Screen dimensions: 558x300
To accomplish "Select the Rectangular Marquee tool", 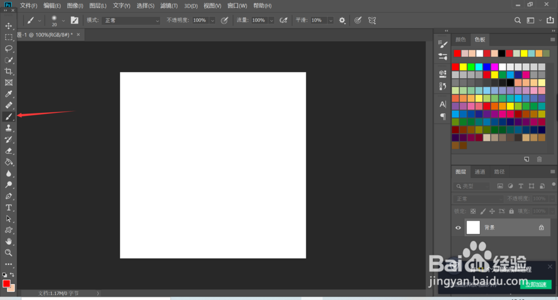I will click(x=8, y=37).
